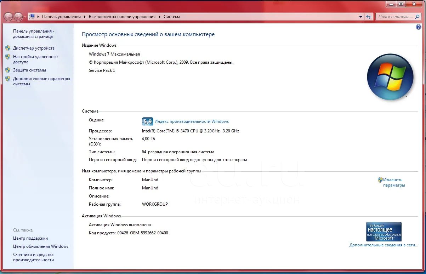426x274 pixels.
Task: Maximize the System window
Action: coord(401,4)
